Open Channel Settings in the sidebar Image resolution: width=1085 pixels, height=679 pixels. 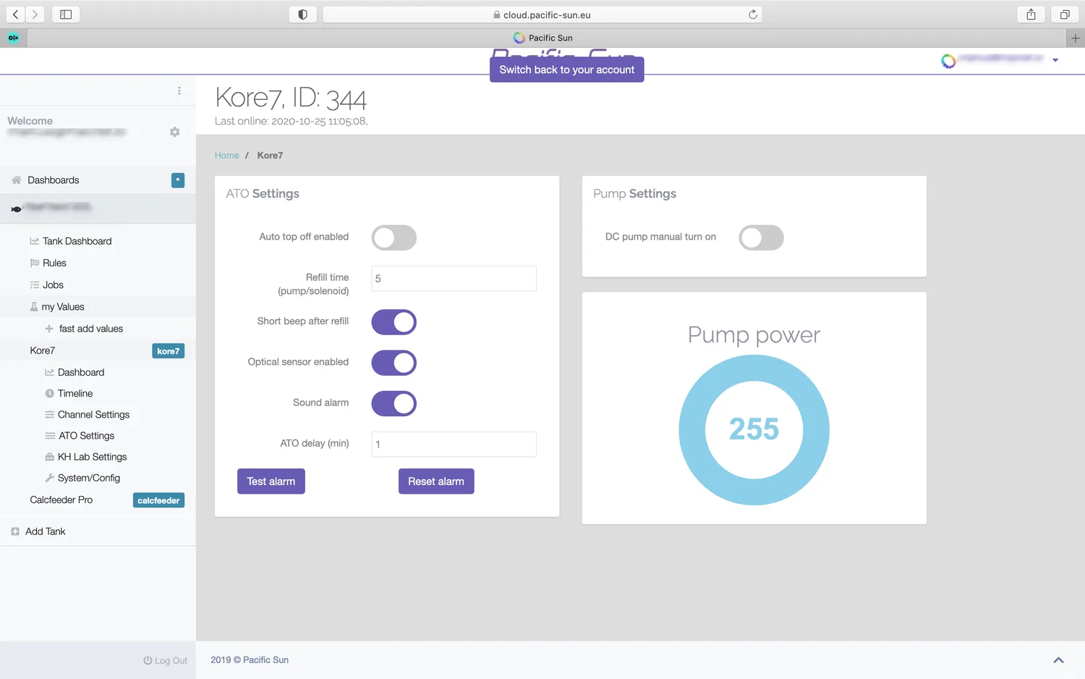click(93, 415)
